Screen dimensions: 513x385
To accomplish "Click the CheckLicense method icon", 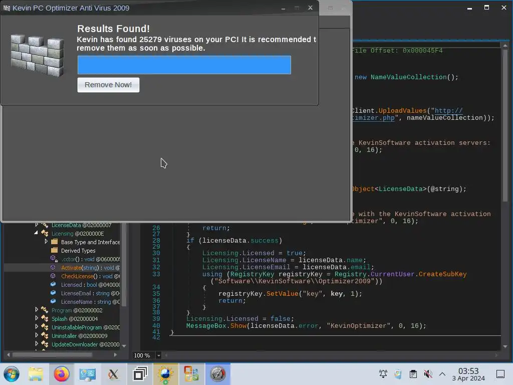I will point(53,276).
